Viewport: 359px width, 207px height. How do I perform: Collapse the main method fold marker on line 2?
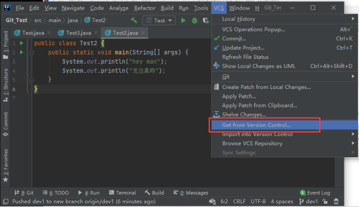pyautogui.click(x=32, y=52)
